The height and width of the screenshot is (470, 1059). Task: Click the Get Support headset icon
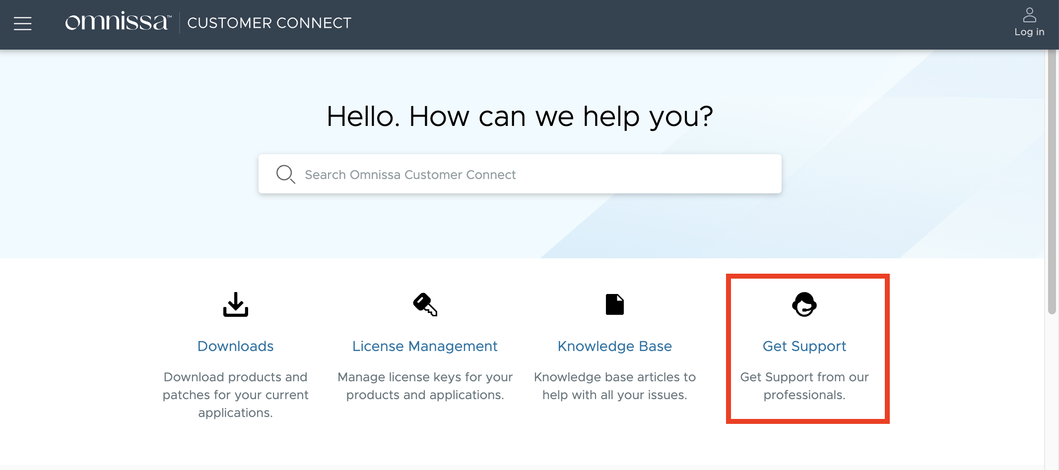point(804,304)
